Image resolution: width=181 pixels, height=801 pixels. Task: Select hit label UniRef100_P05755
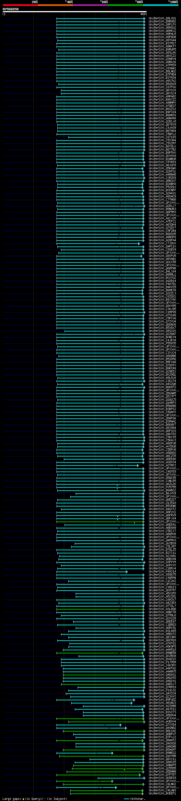pos(162,487)
